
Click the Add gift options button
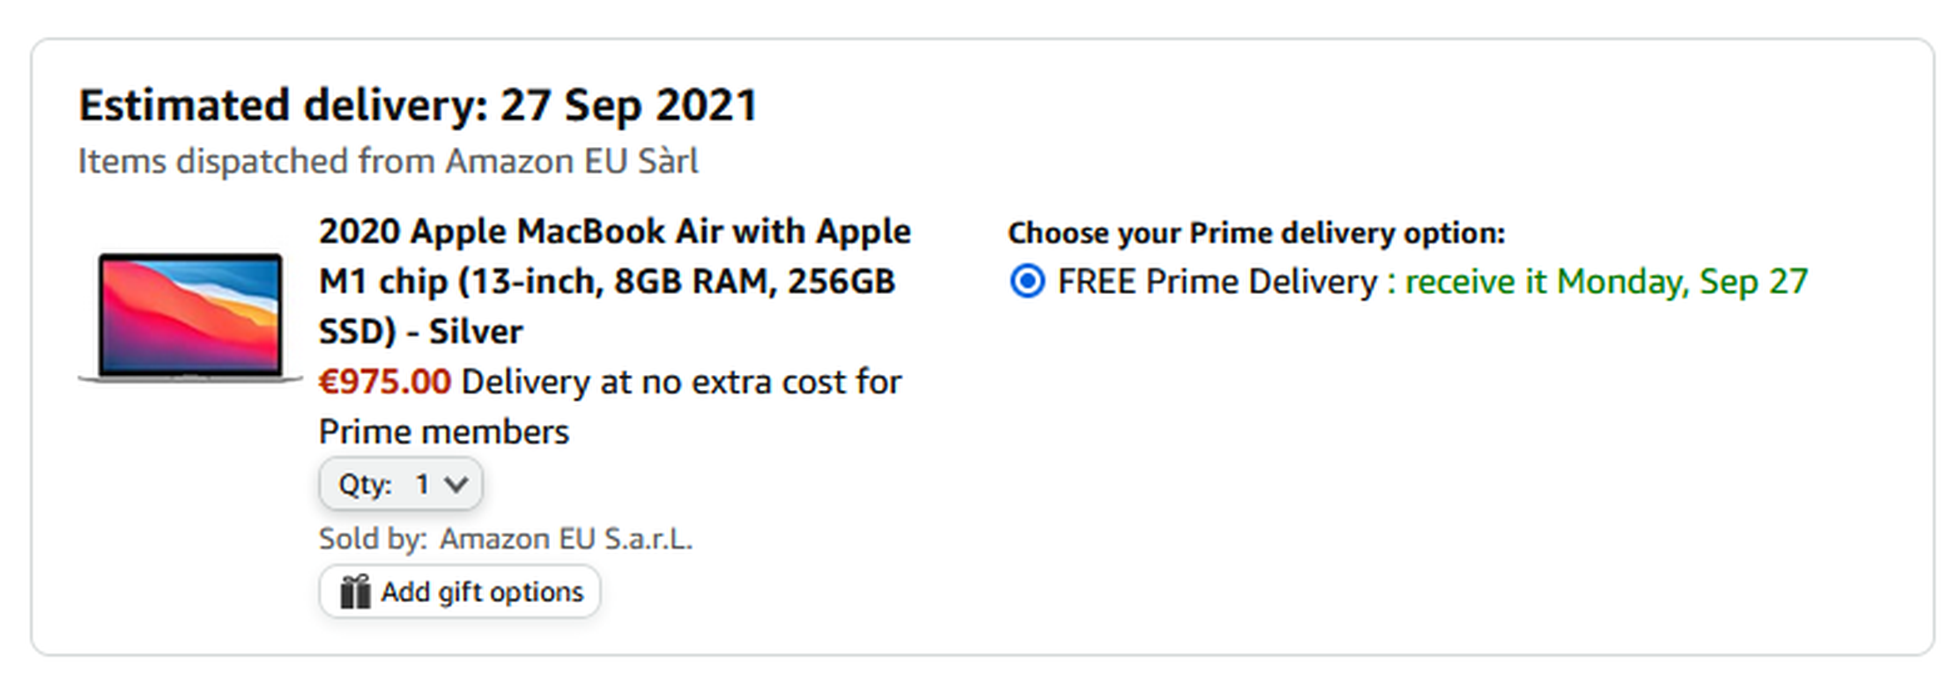pos(460,592)
